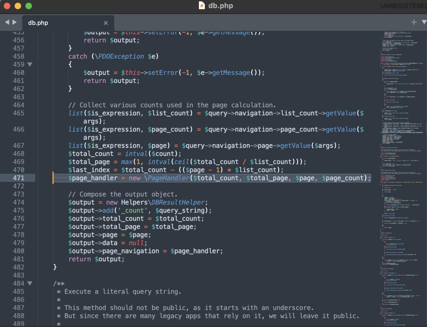This screenshot has width=427, height=327.
Task: Click on \PageHandler class name
Action: tap(167, 178)
